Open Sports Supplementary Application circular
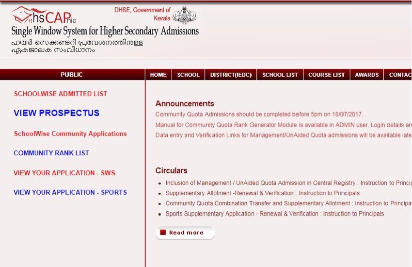 [274, 214]
